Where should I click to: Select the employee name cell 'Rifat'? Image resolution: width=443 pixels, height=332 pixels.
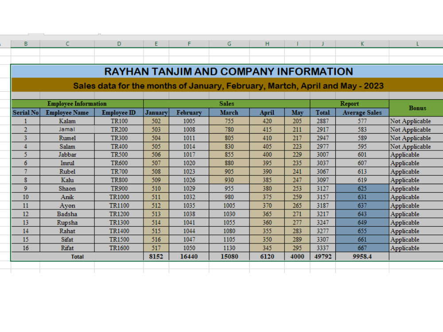pyautogui.click(x=67, y=248)
